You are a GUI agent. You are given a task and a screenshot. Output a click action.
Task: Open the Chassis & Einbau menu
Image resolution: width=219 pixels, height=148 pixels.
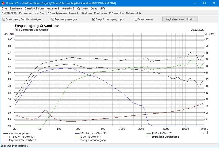34,8
